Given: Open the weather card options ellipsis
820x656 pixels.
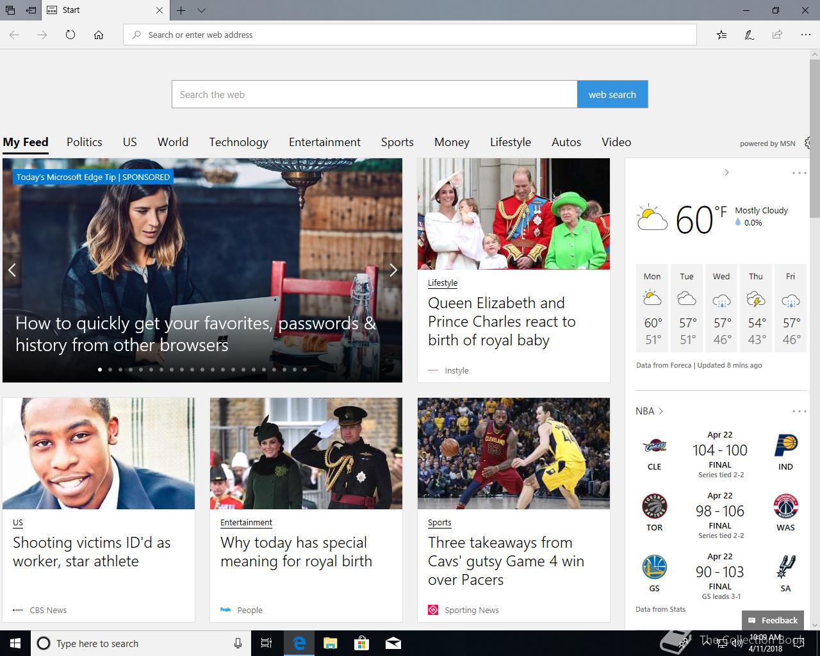Looking at the screenshot, I should [x=799, y=173].
